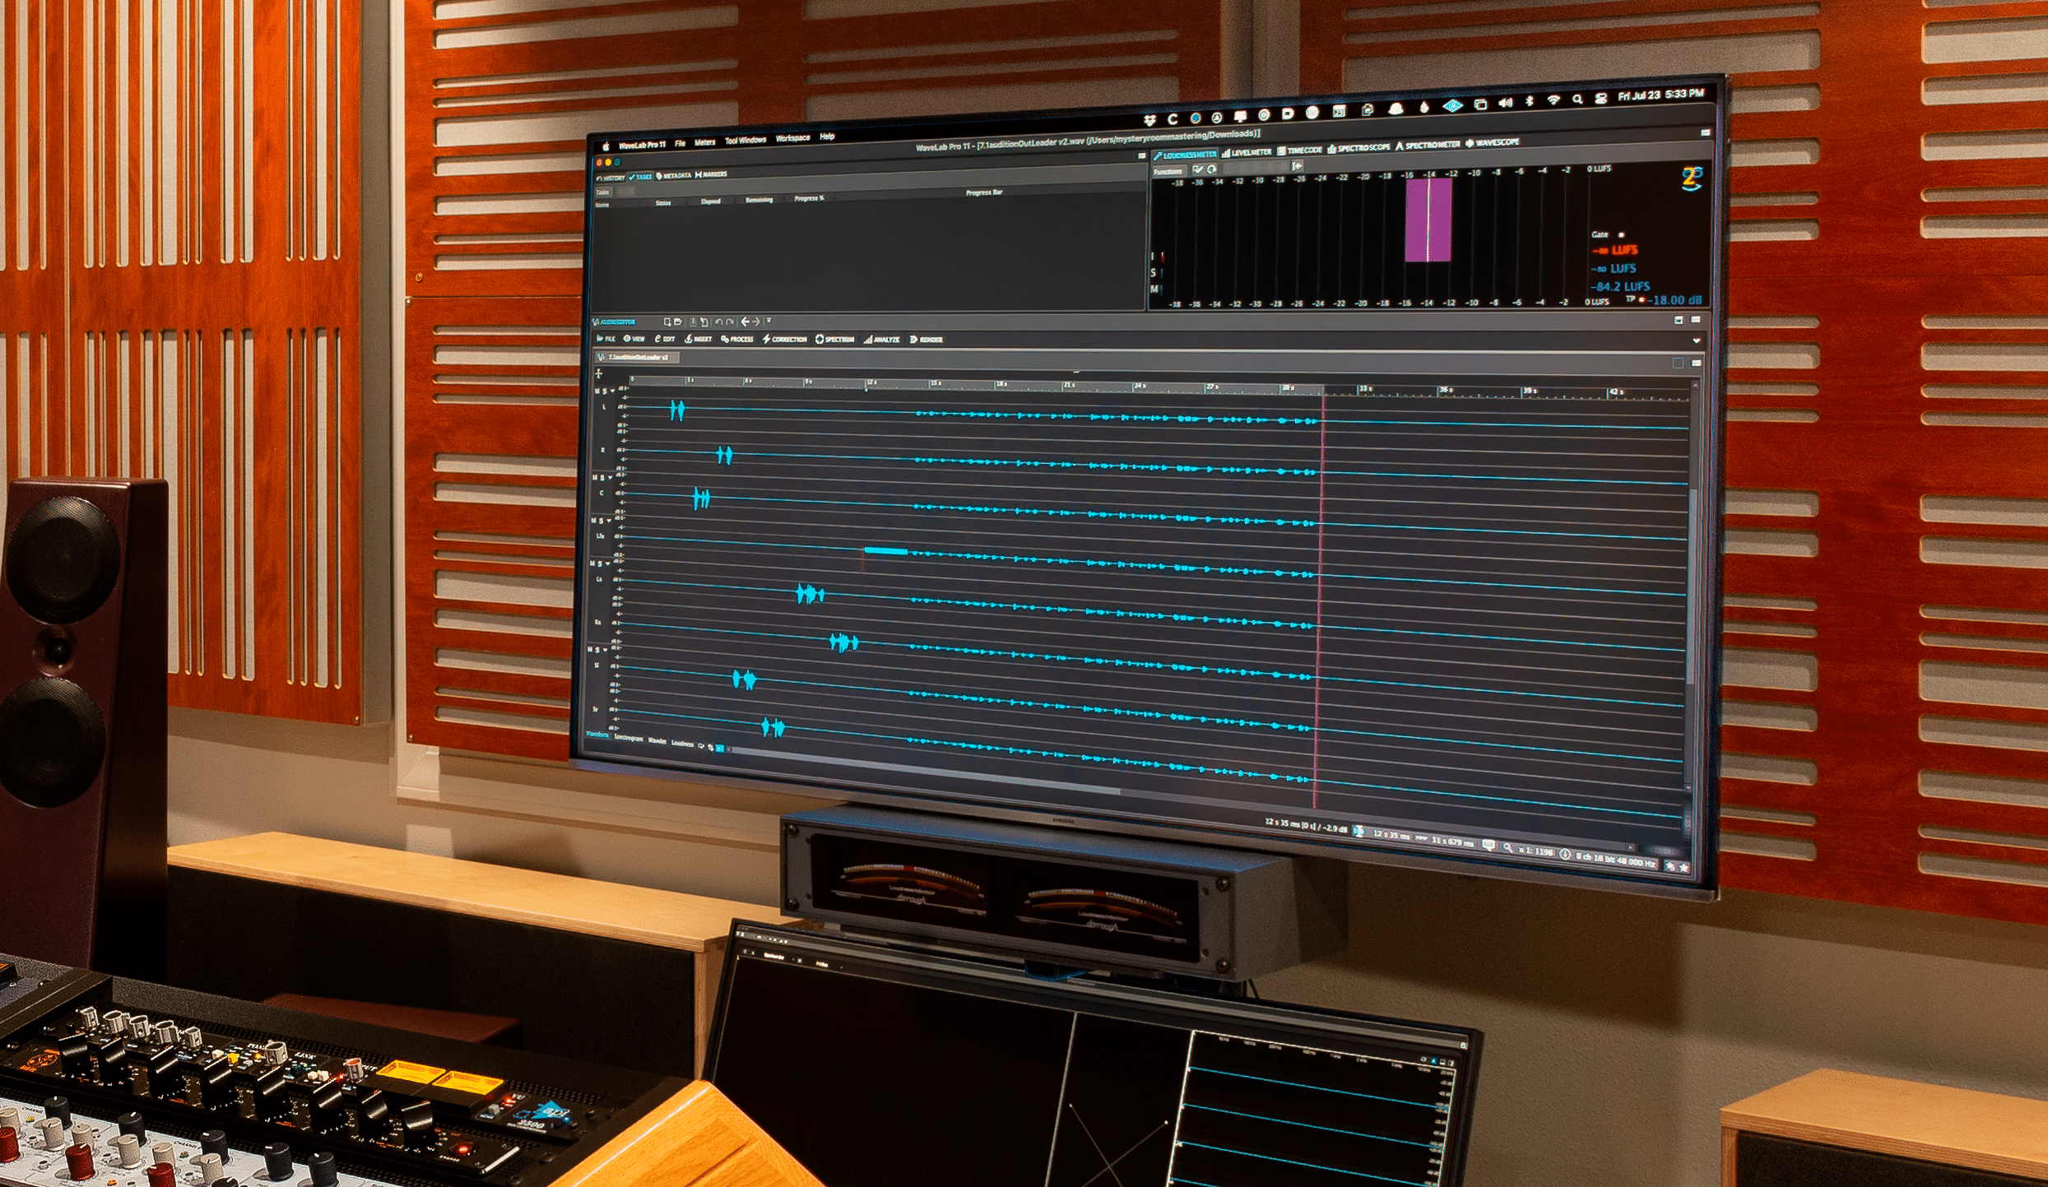The width and height of the screenshot is (2048, 1187).
Task: Switch to the History tab
Action: (611, 179)
